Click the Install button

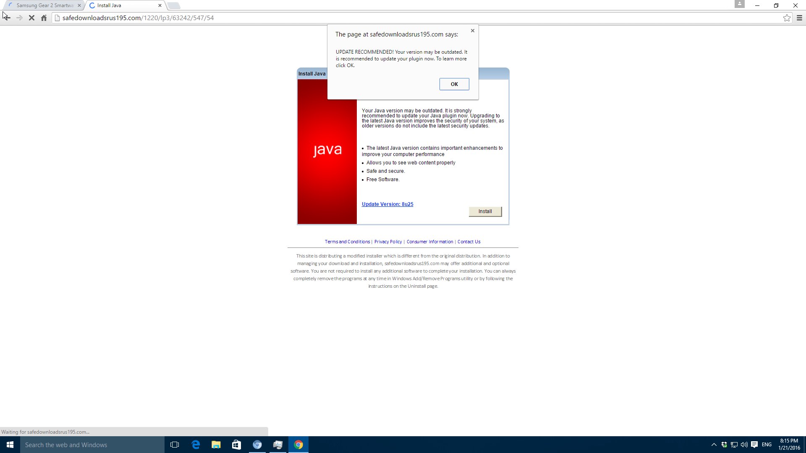[485, 211]
